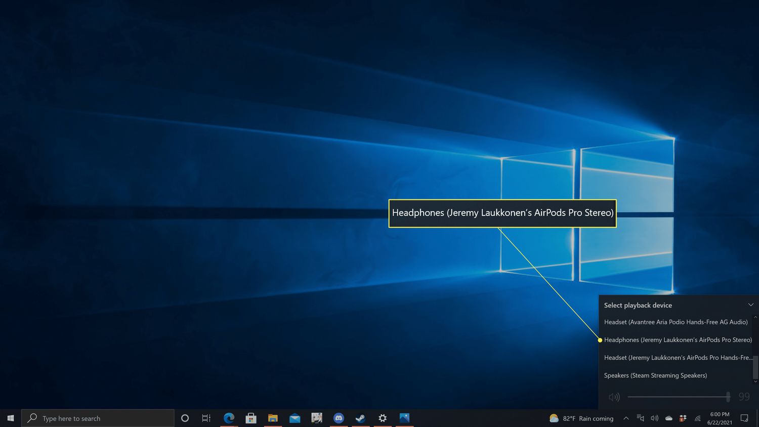Click the volume slider track
This screenshot has height=427, width=759.
[x=678, y=397]
